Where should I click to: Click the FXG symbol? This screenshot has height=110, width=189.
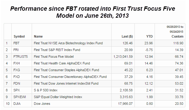[17, 70]
